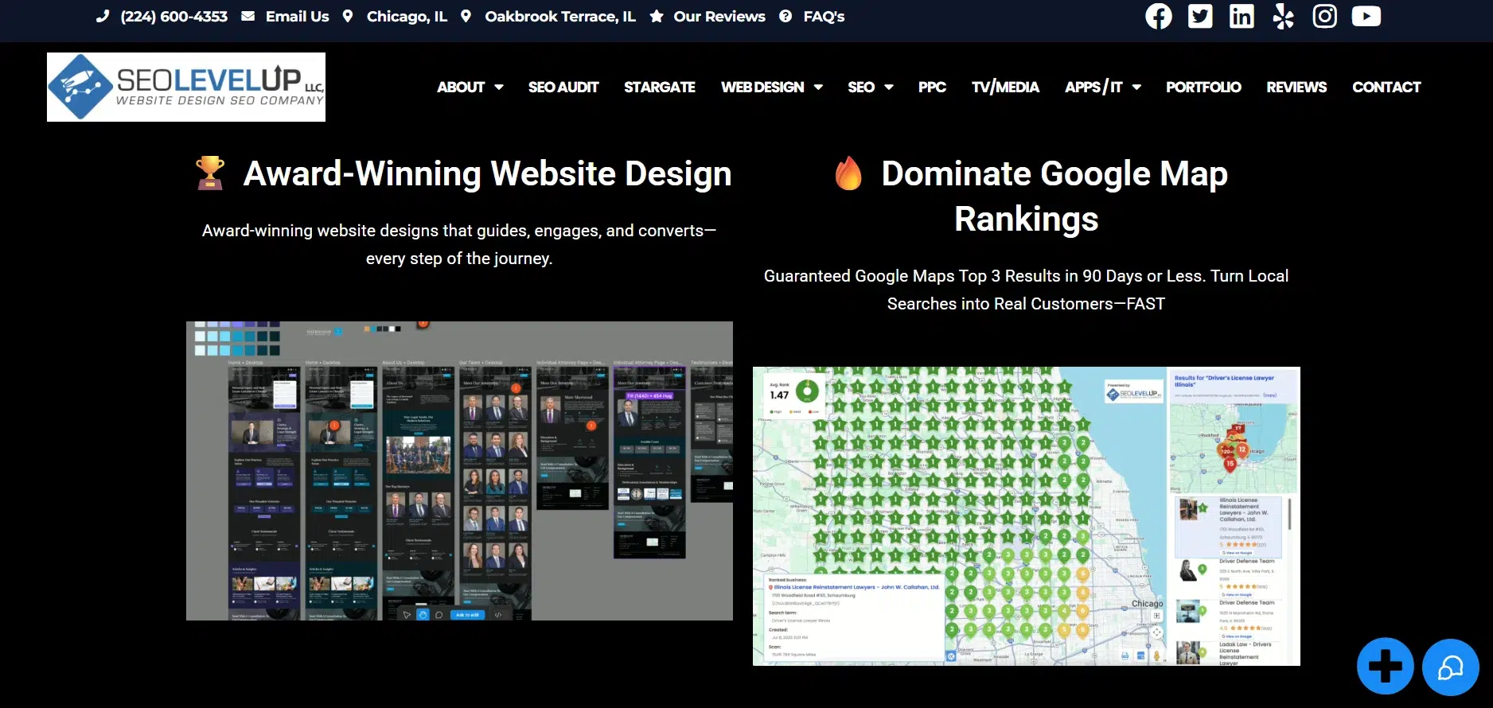
Task: Open the website design mockups image
Action: 459,471
